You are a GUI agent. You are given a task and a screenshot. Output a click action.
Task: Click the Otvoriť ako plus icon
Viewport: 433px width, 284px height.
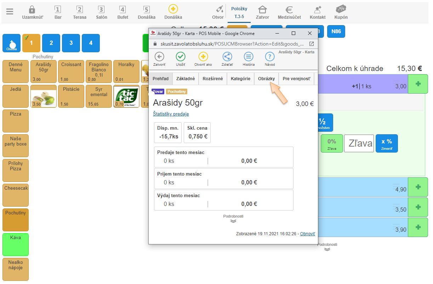[x=203, y=57]
